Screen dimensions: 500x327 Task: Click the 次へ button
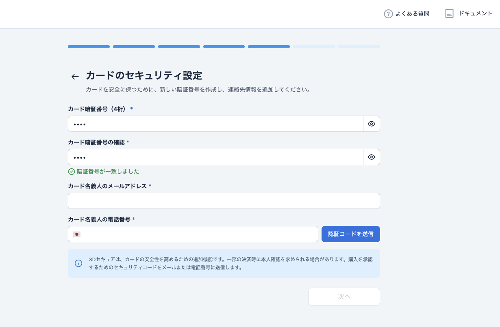(x=344, y=297)
